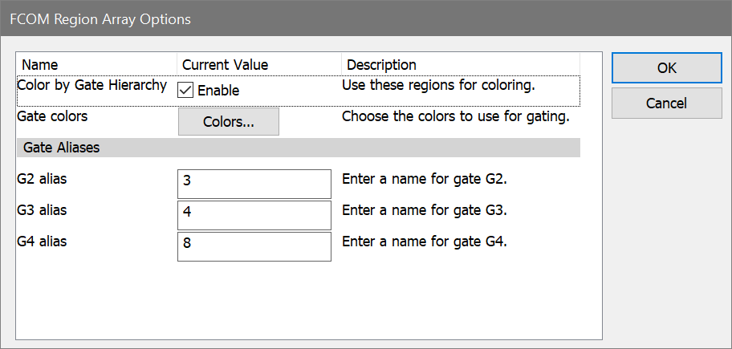Click the G4 alias property label

coord(42,241)
